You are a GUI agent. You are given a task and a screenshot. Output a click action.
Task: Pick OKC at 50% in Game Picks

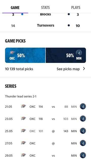pos(25,55)
